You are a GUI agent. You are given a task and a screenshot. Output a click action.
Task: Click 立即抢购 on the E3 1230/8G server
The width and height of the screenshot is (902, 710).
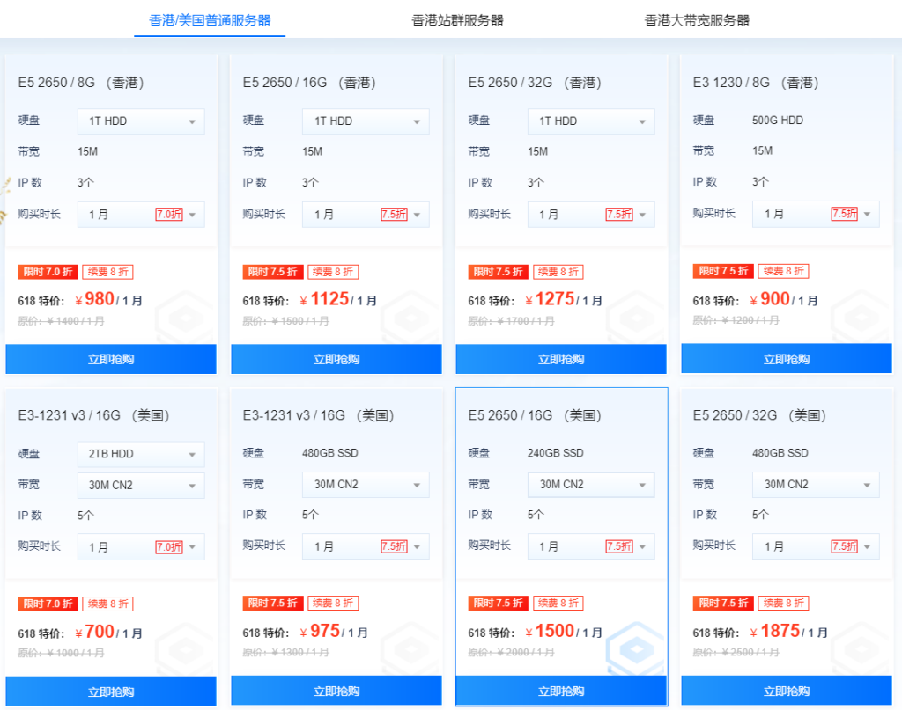pyautogui.click(x=786, y=359)
